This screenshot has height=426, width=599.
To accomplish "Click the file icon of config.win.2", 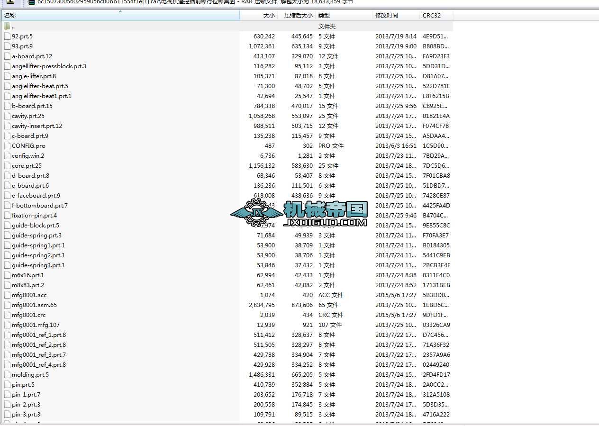I will click(7, 156).
